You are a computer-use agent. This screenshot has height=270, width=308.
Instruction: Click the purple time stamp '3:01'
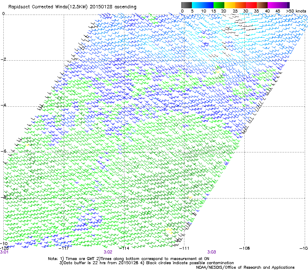pyautogui.click(x=4, y=252)
